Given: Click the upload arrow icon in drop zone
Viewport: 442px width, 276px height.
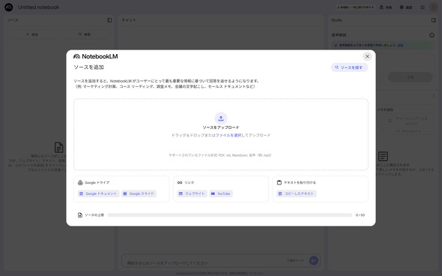Looking at the screenshot, I should [221, 118].
